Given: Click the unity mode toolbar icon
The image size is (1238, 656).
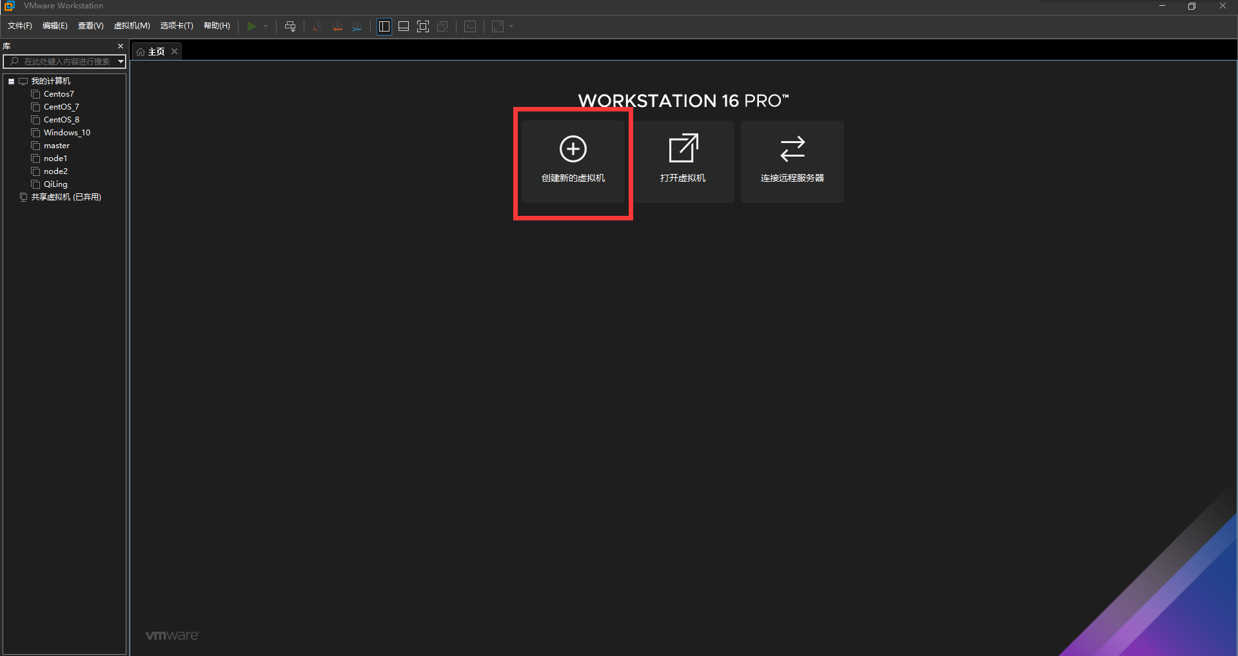Looking at the screenshot, I should 442,26.
